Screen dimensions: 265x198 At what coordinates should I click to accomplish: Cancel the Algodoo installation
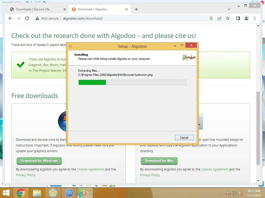click(184, 138)
